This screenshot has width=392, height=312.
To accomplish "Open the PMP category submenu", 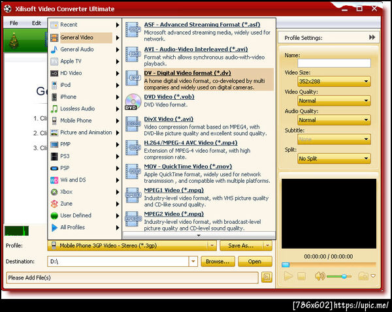I will [x=84, y=145].
